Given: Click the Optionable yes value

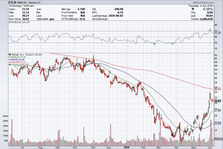Looking at the screenshot, I should (52, 19).
